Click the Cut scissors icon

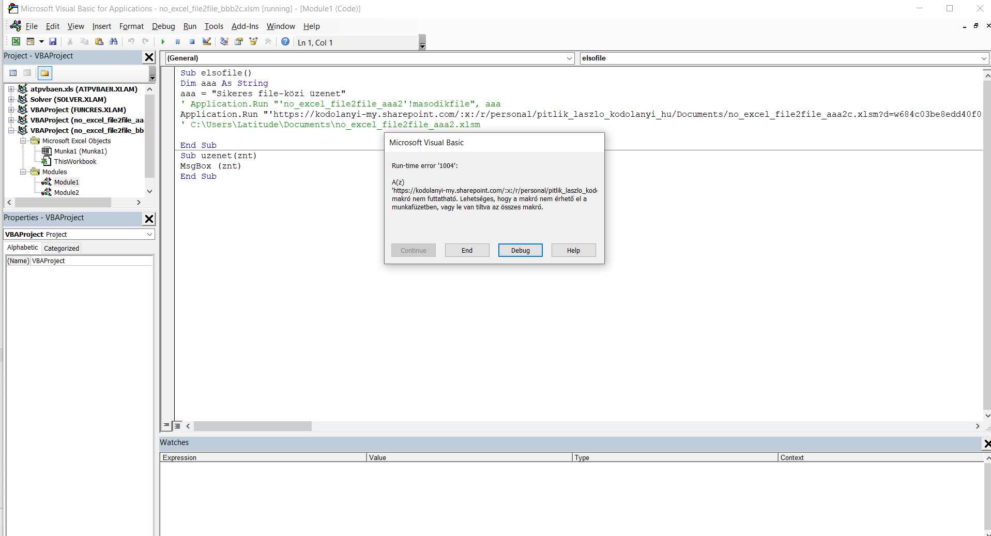click(70, 42)
